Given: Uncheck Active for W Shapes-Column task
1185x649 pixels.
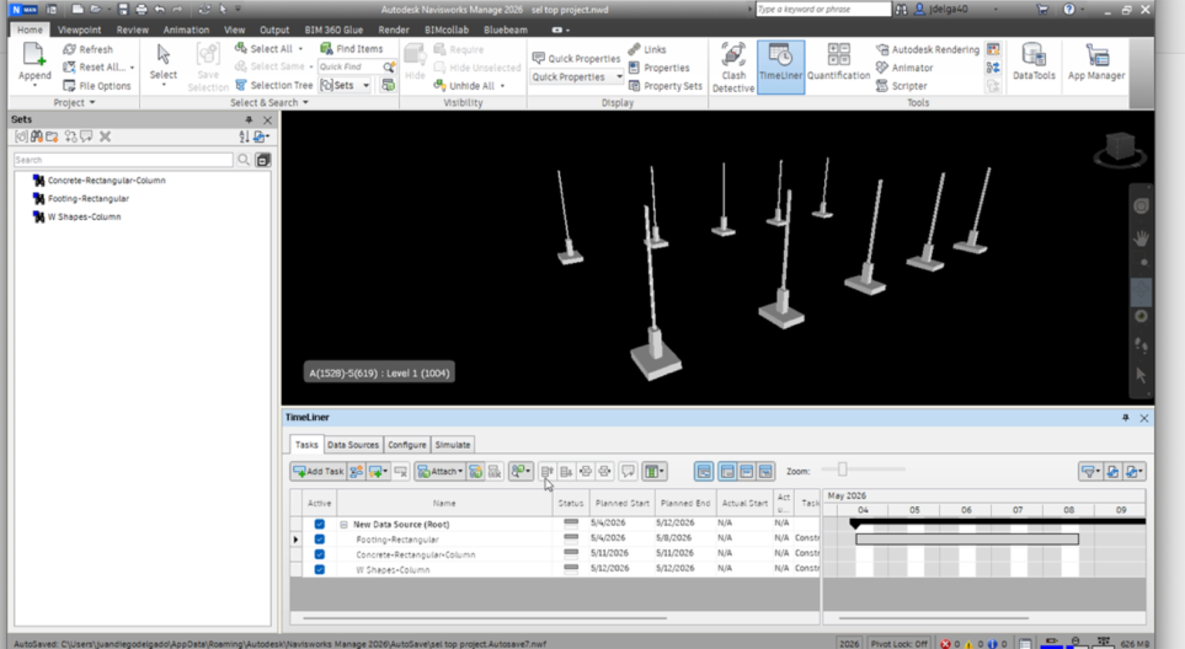Looking at the screenshot, I should 319,569.
